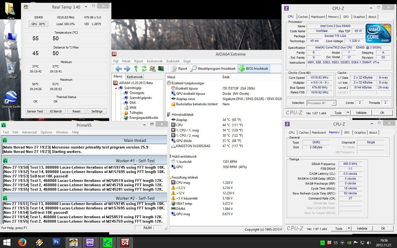Click BIOS frissítések toolbar button

[254, 69]
